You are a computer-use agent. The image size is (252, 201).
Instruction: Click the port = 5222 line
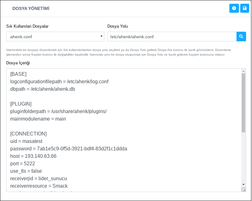[x=23, y=164]
